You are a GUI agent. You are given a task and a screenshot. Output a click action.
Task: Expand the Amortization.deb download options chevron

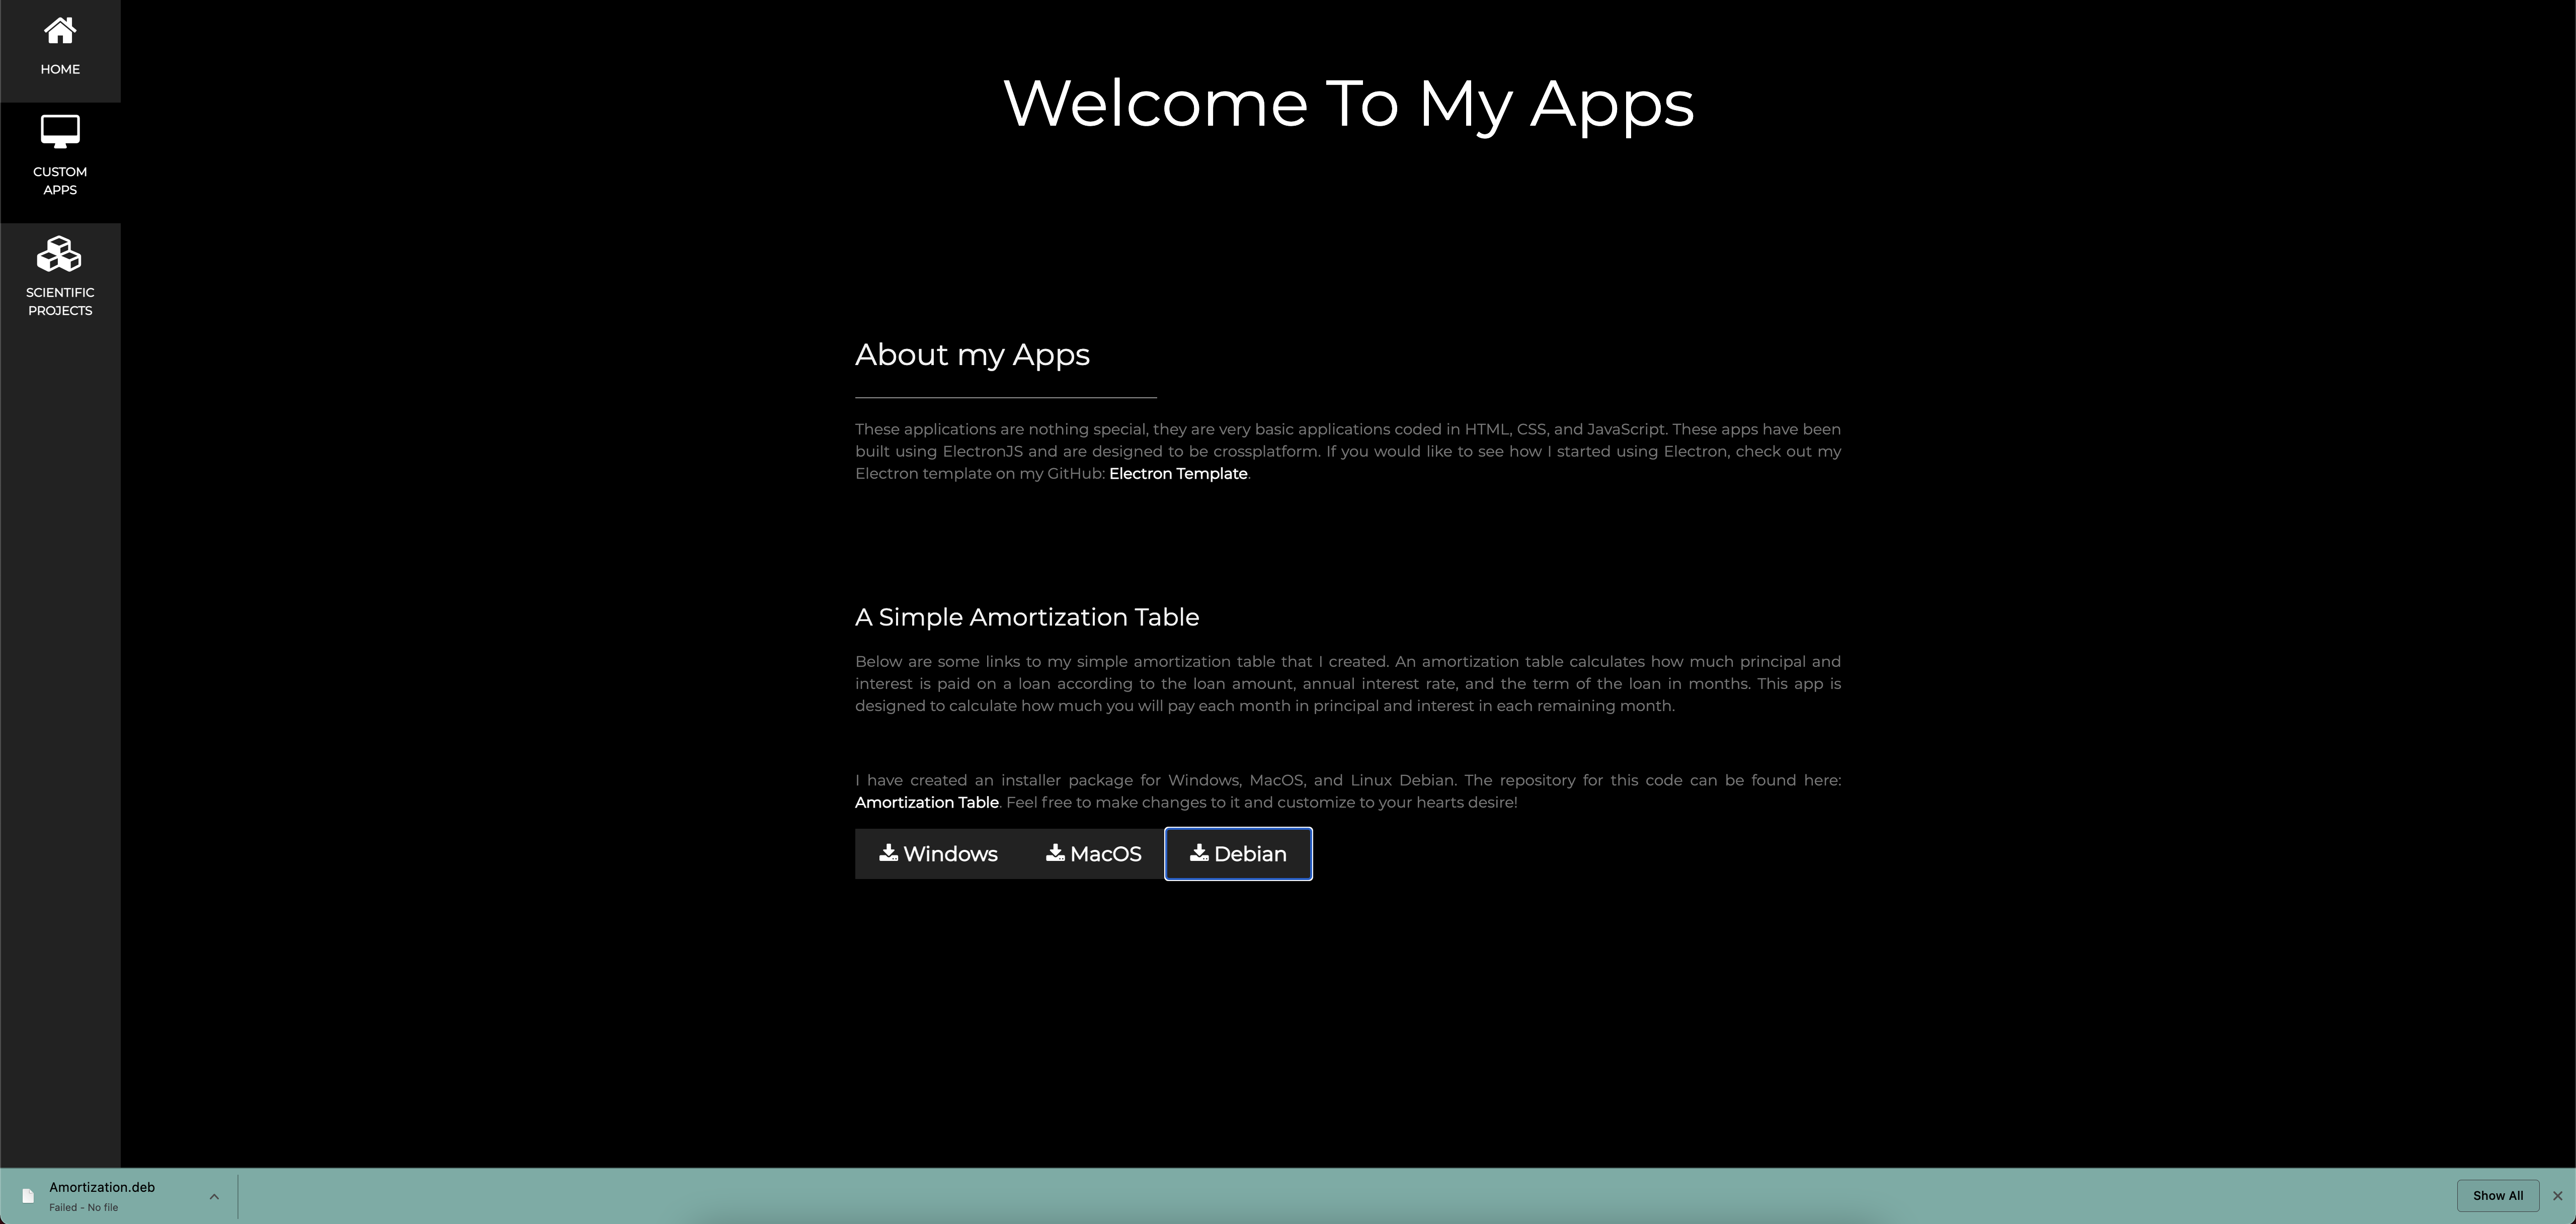214,1196
